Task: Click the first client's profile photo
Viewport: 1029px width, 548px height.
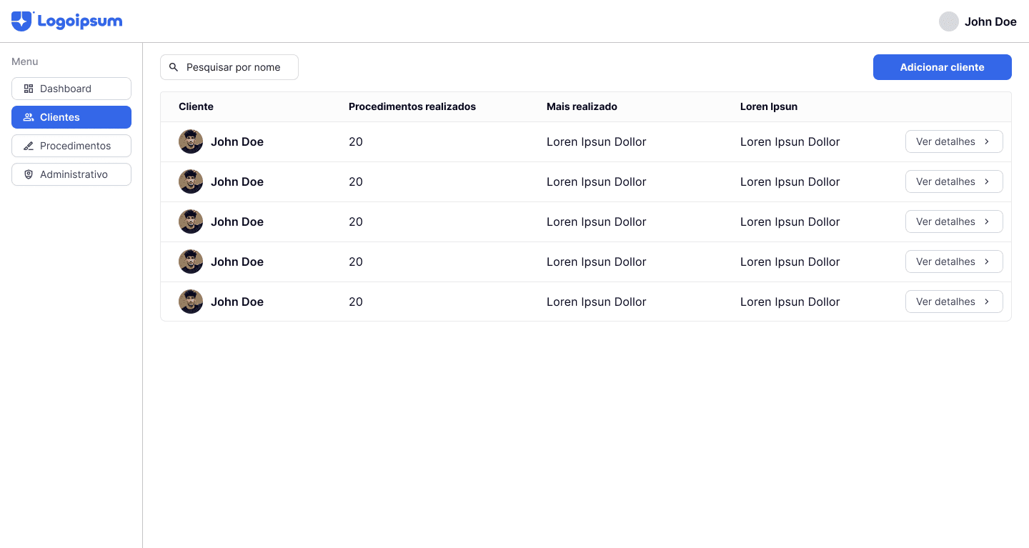Action: click(190, 141)
